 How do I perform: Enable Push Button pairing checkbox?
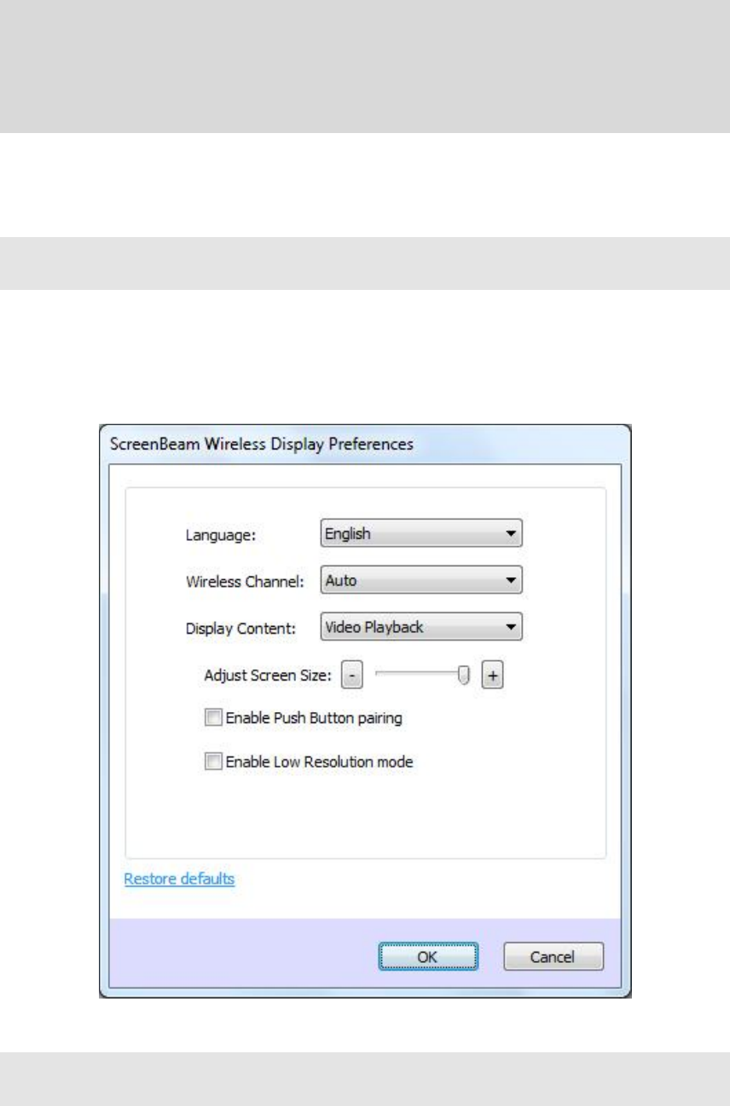click(x=212, y=718)
